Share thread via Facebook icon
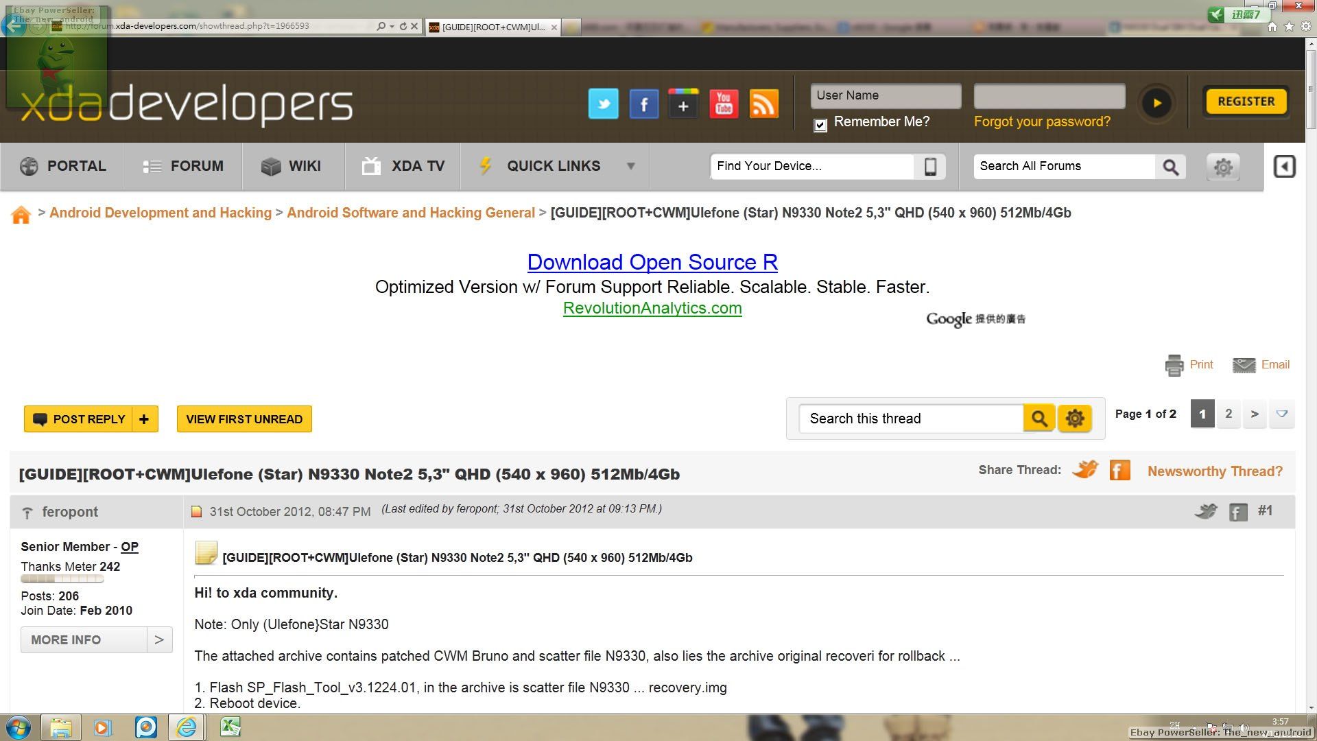The image size is (1317, 741). (x=1120, y=471)
